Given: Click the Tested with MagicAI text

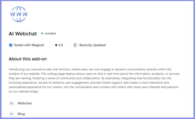Looking at the screenshot, I should (x=29, y=45).
